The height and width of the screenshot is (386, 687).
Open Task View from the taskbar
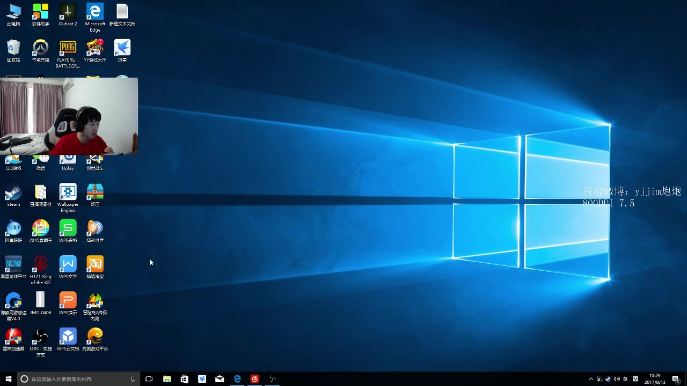click(149, 378)
